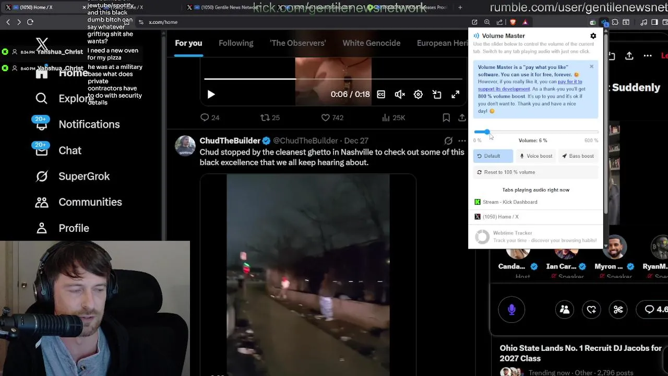The image size is (668, 376).
Task: Select the Default sound mode
Action: 493,156
